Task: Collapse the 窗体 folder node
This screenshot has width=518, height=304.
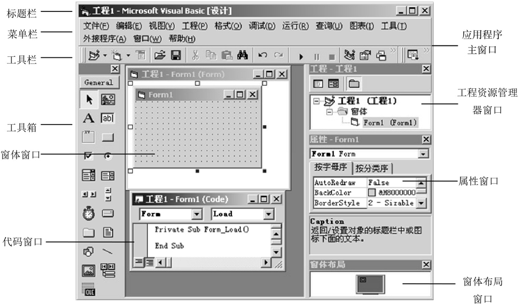Action: 329,112
